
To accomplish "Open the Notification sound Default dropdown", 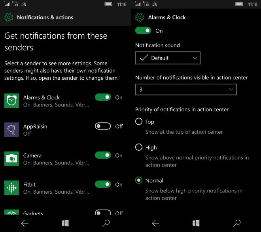I will (168, 58).
